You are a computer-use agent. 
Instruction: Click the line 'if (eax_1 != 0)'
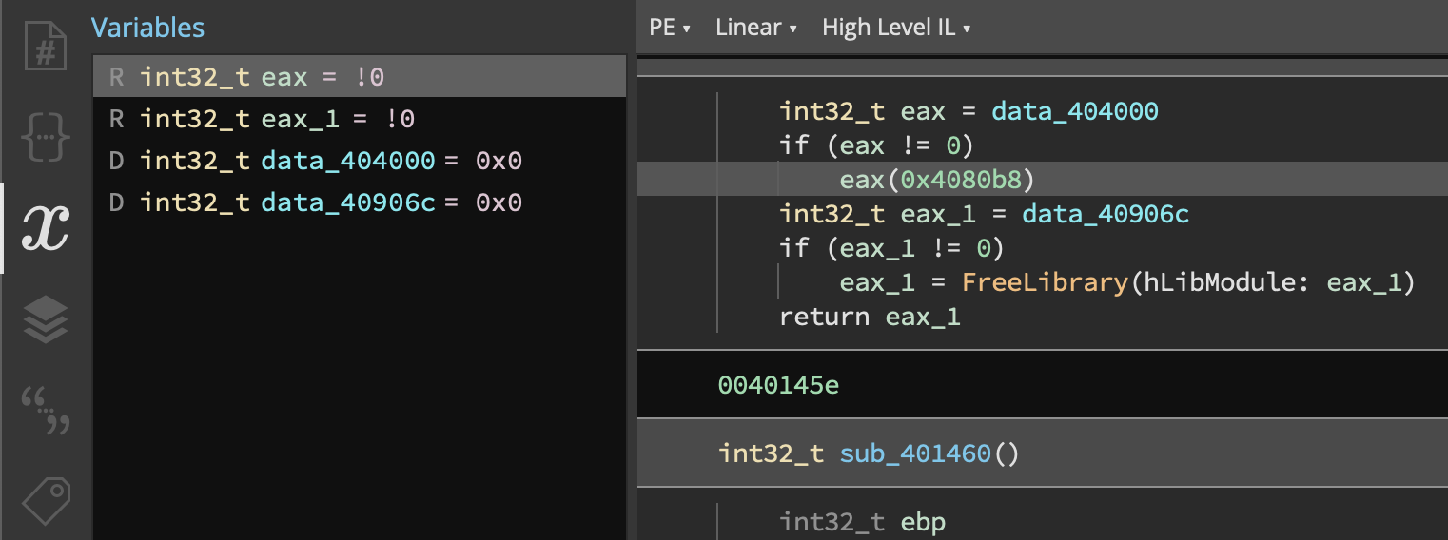(x=891, y=248)
